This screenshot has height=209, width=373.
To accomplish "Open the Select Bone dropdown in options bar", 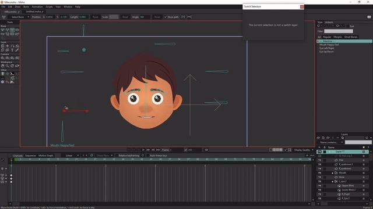I will click(x=19, y=17).
